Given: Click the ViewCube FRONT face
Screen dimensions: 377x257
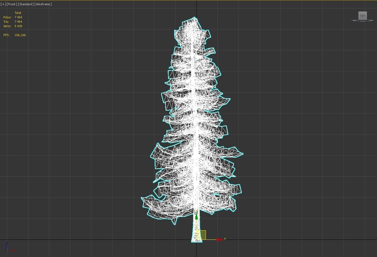Looking at the screenshot, I should (363, 16).
